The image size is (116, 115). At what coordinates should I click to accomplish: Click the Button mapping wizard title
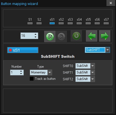19,4
